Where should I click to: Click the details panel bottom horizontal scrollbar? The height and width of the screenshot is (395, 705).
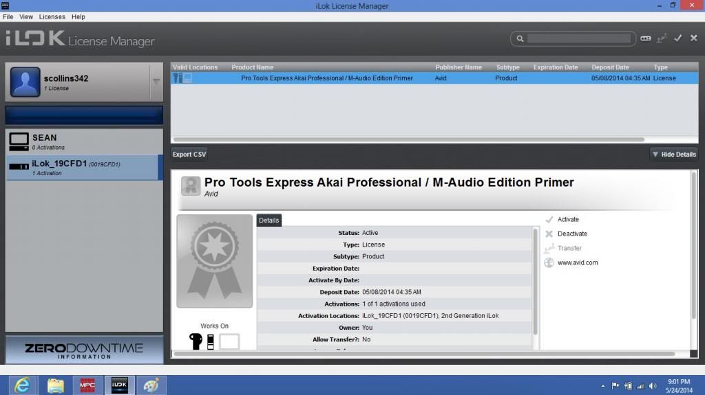pyautogui.click(x=424, y=354)
